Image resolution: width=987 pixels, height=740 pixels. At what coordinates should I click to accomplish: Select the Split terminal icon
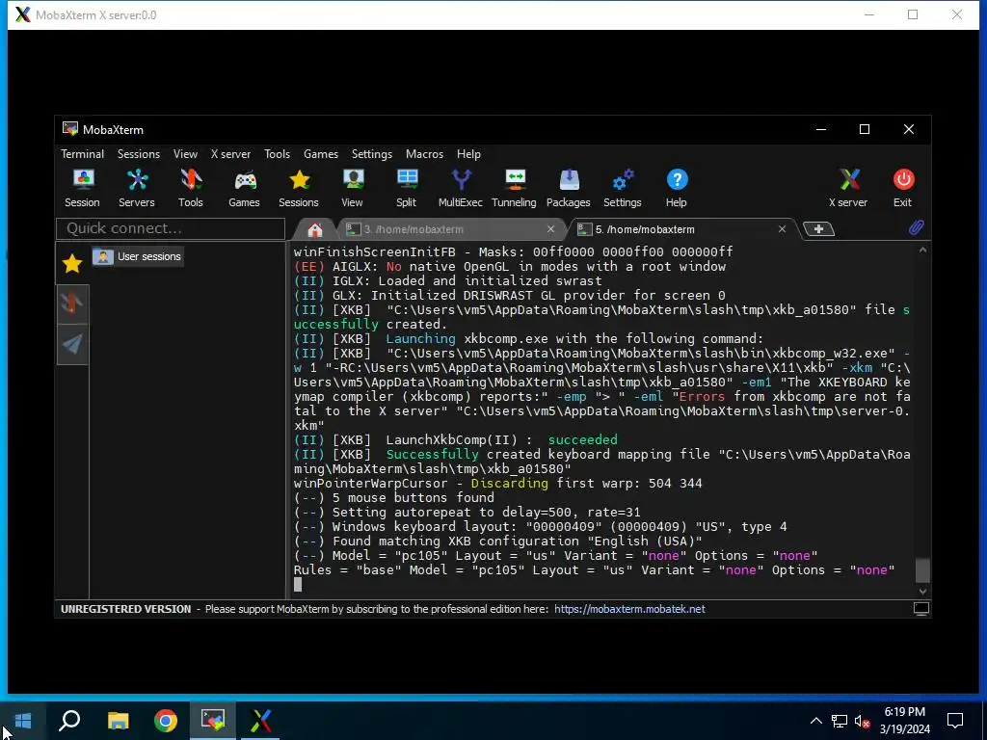[407, 188]
